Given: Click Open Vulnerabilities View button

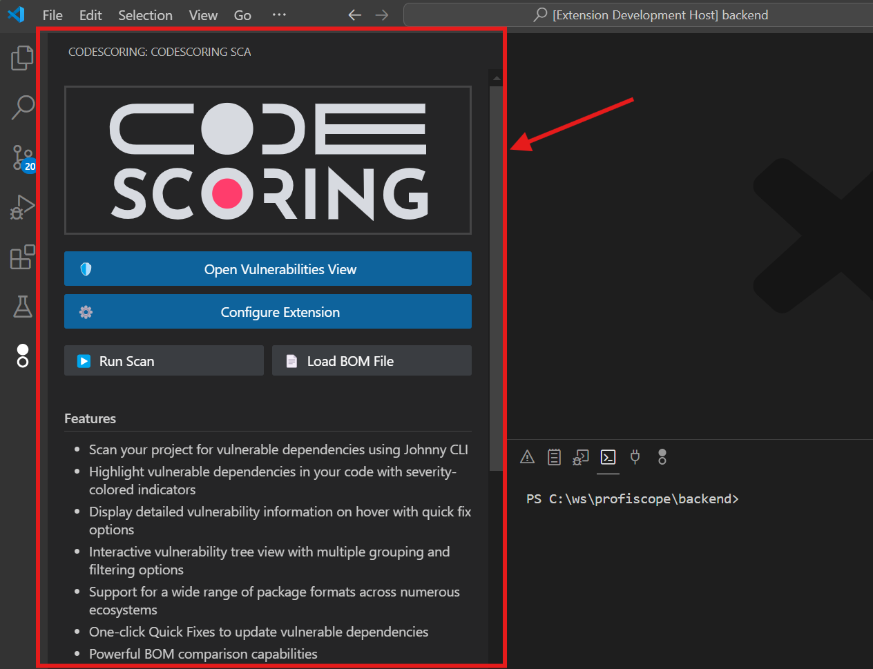Looking at the screenshot, I should [x=268, y=269].
